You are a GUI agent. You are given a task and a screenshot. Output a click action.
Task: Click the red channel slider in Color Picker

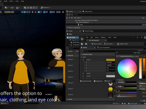tap(127, 83)
